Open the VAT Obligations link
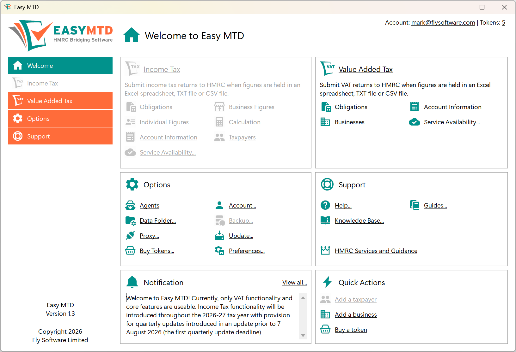This screenshot has width=516, height=352. 351,107
